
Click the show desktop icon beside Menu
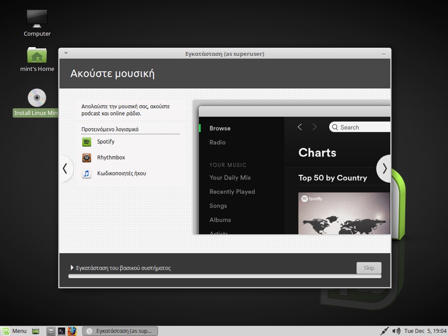[x=36, y=331]
